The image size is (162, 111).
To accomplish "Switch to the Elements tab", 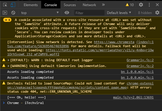I will point(31,5).
